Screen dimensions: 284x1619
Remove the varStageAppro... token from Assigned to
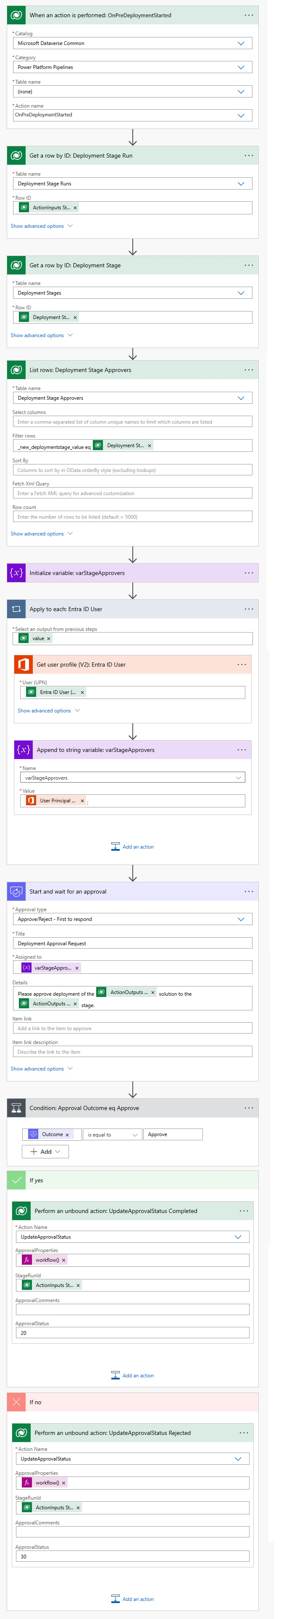pos(76,968)
